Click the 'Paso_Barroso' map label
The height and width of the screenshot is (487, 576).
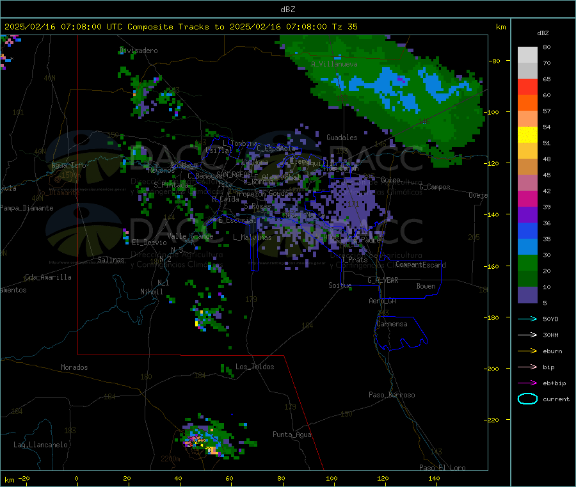(392, 395)
